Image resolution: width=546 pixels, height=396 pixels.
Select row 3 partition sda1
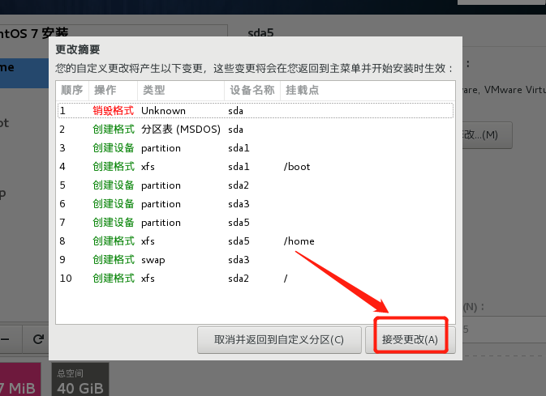coord(256,148)
